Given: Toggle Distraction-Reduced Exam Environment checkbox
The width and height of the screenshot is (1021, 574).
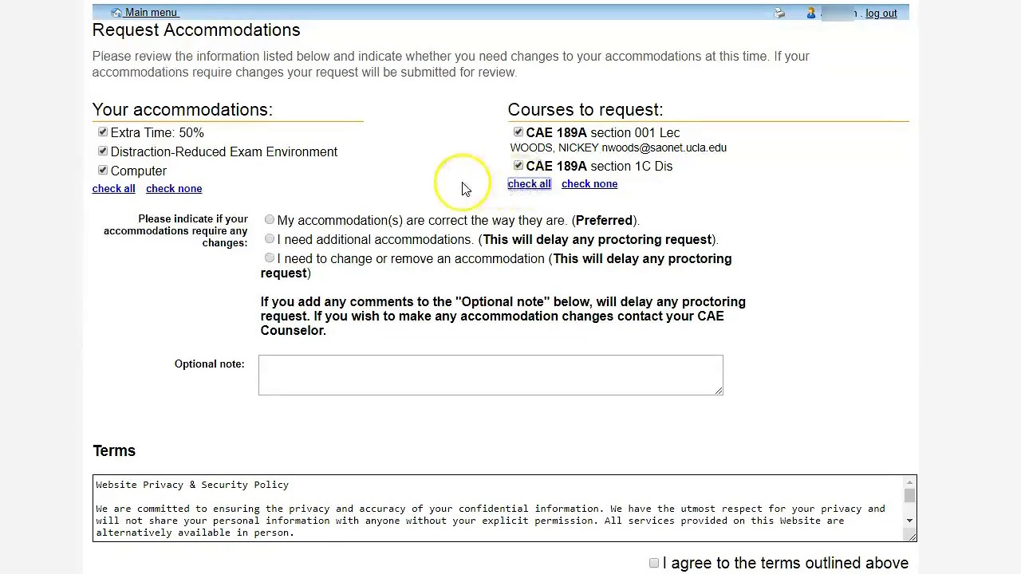Looking at the screenshot, I should [103, 151].
